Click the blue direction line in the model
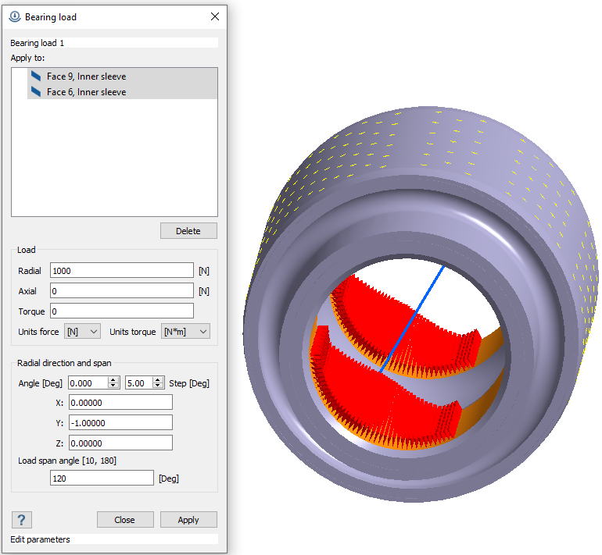 coord(412,319)
